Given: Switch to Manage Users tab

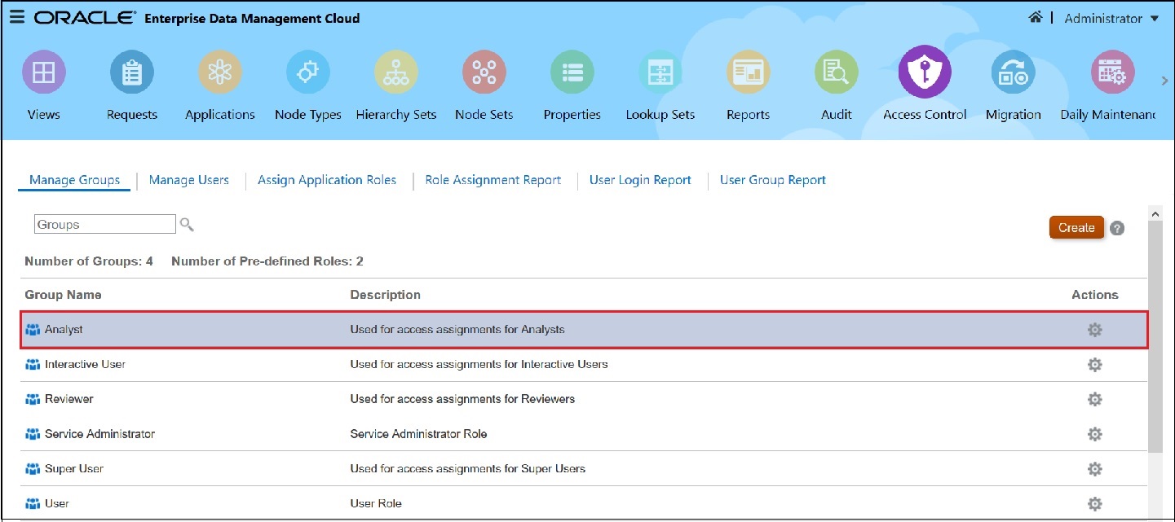Looking at the screenshot, I should point(189,180).
